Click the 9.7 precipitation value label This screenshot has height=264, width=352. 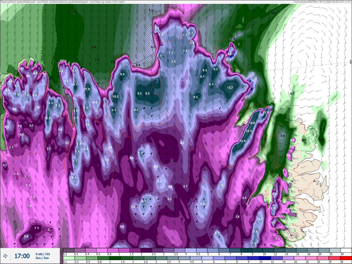coord(75,85)
